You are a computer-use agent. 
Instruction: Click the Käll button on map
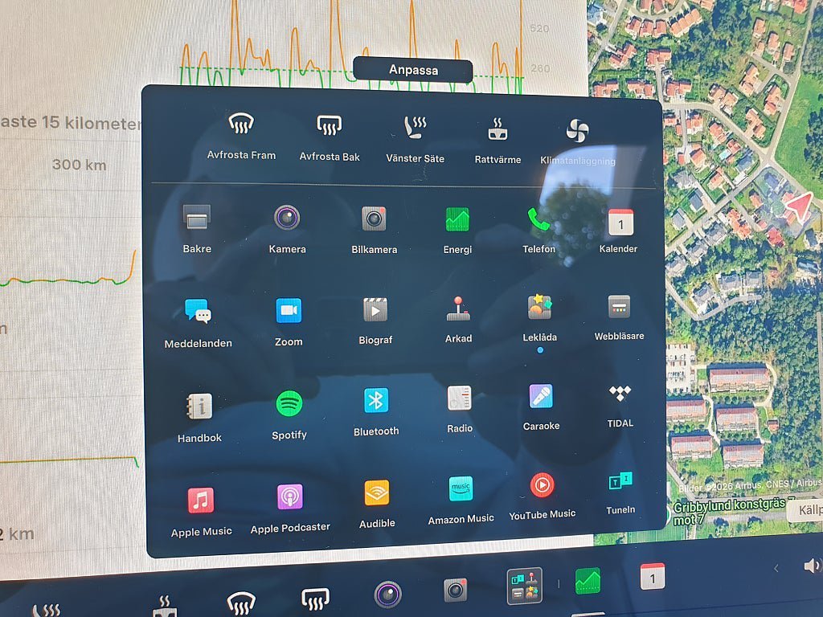804,510
